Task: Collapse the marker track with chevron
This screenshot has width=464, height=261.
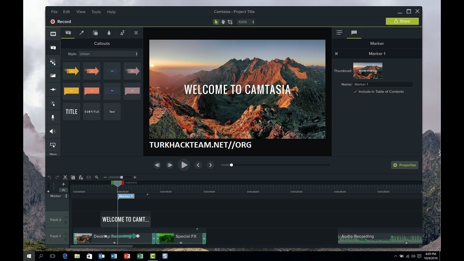Action: pyautogui.click(x=63, y=190)
